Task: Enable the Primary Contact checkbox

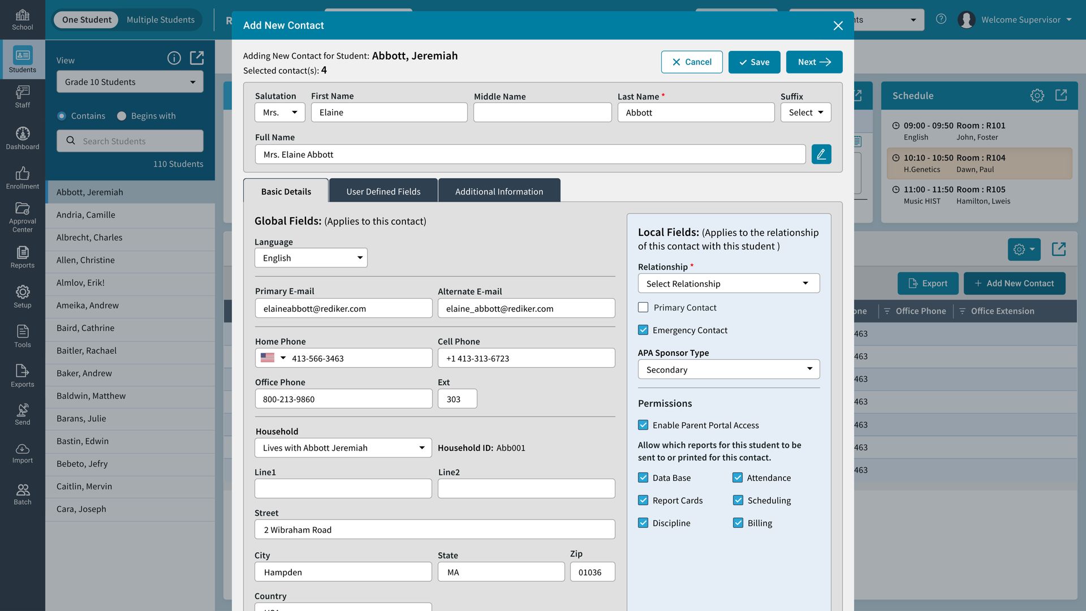Action: pos(643,307)
